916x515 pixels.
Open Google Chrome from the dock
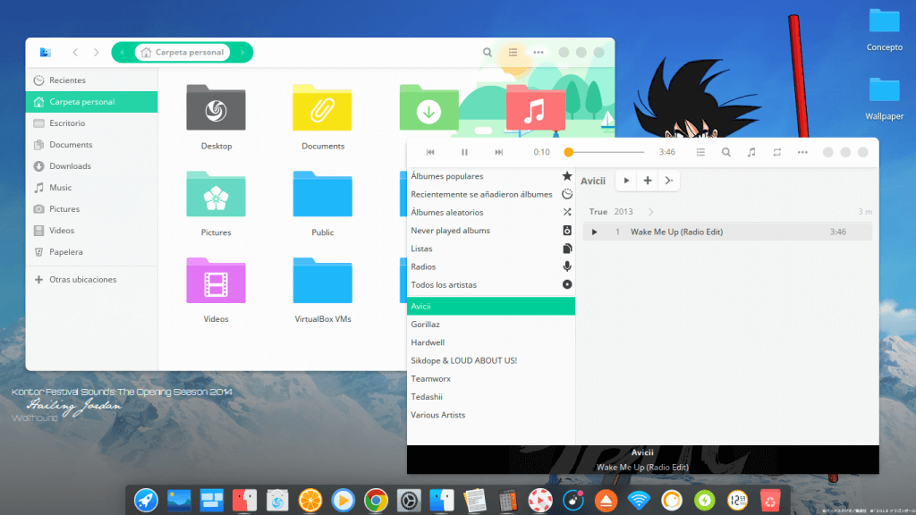coord(376,501)
